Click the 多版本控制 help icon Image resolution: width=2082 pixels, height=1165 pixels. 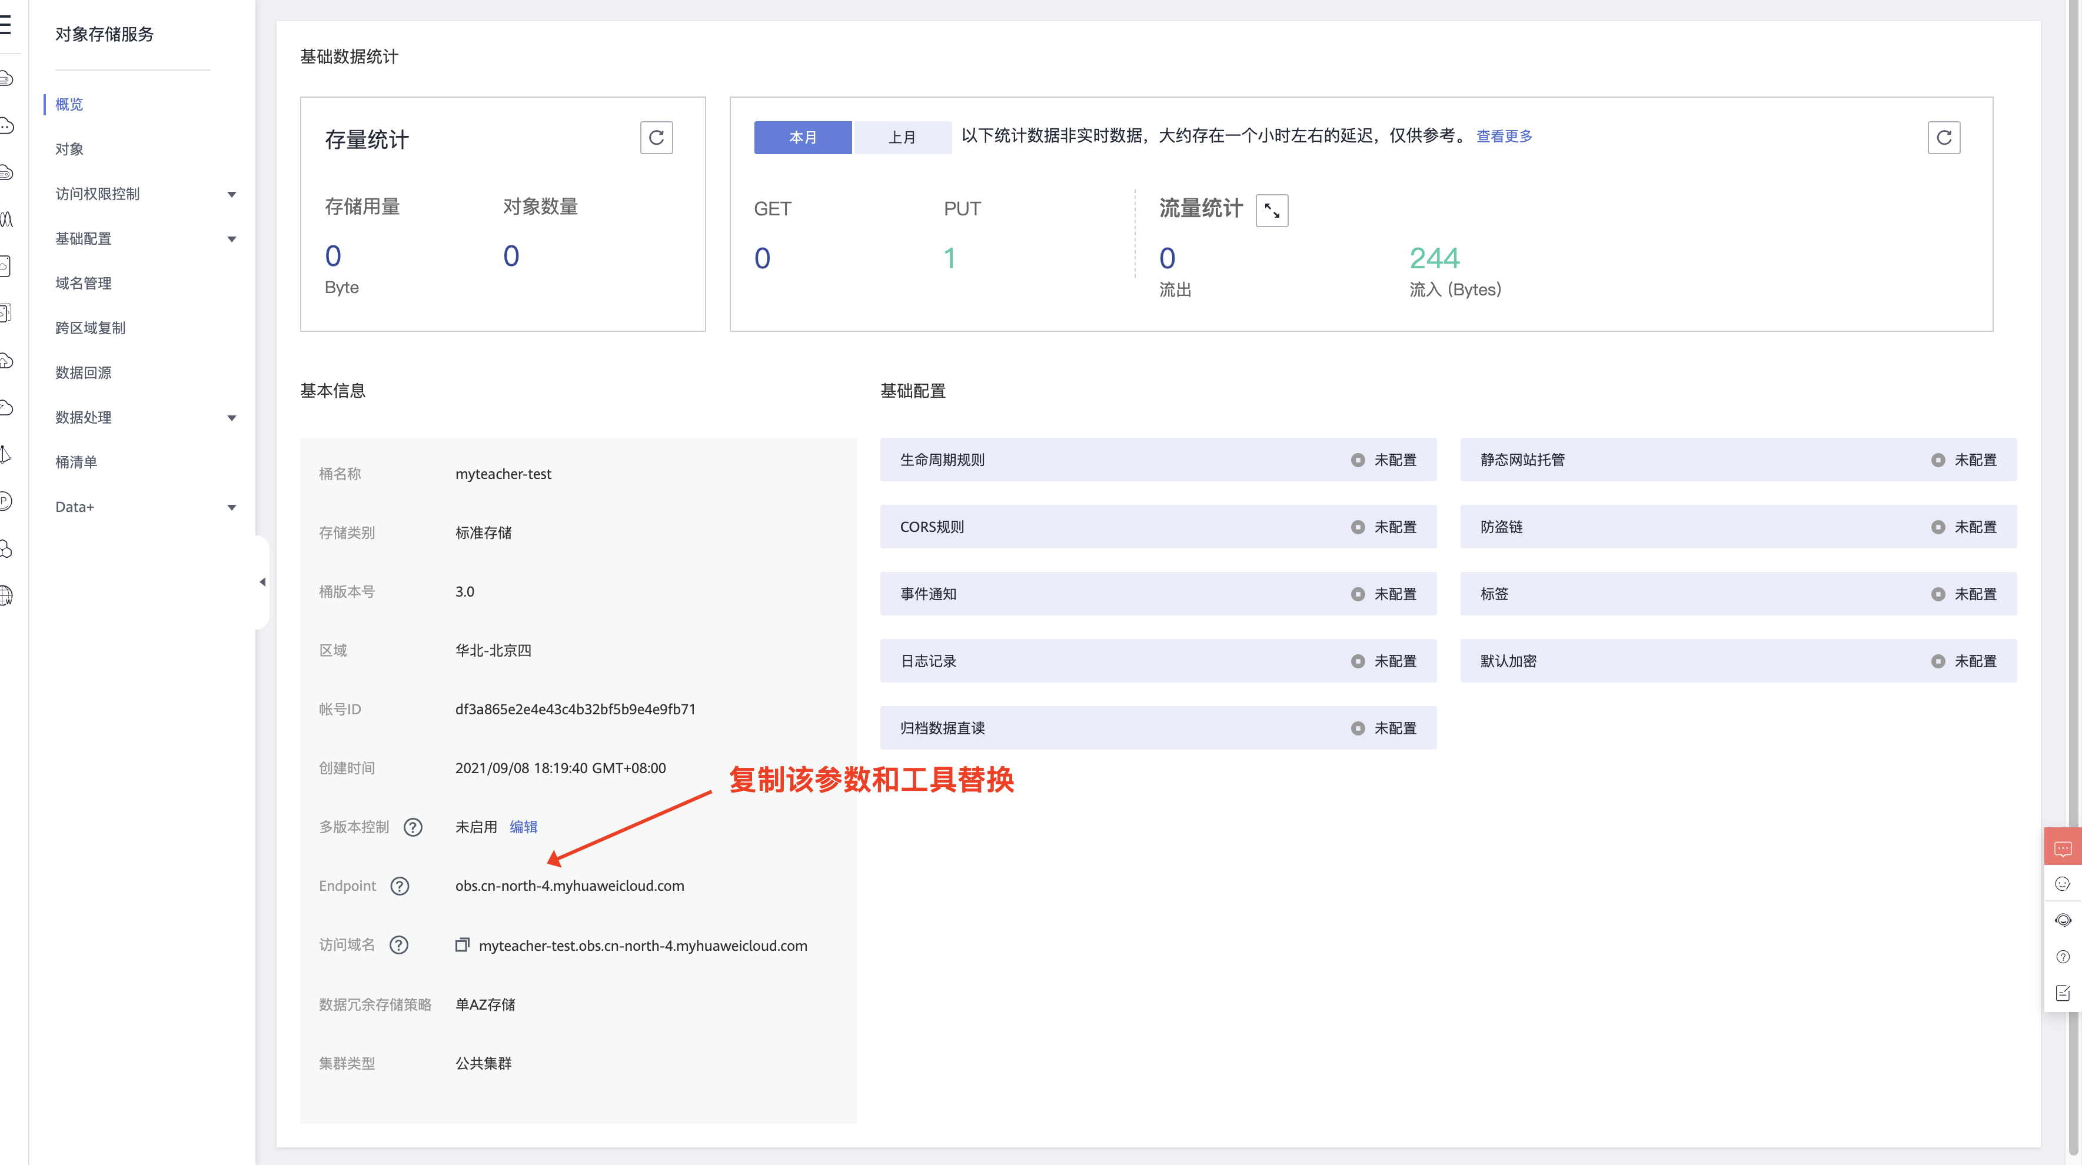coord(413,827)
